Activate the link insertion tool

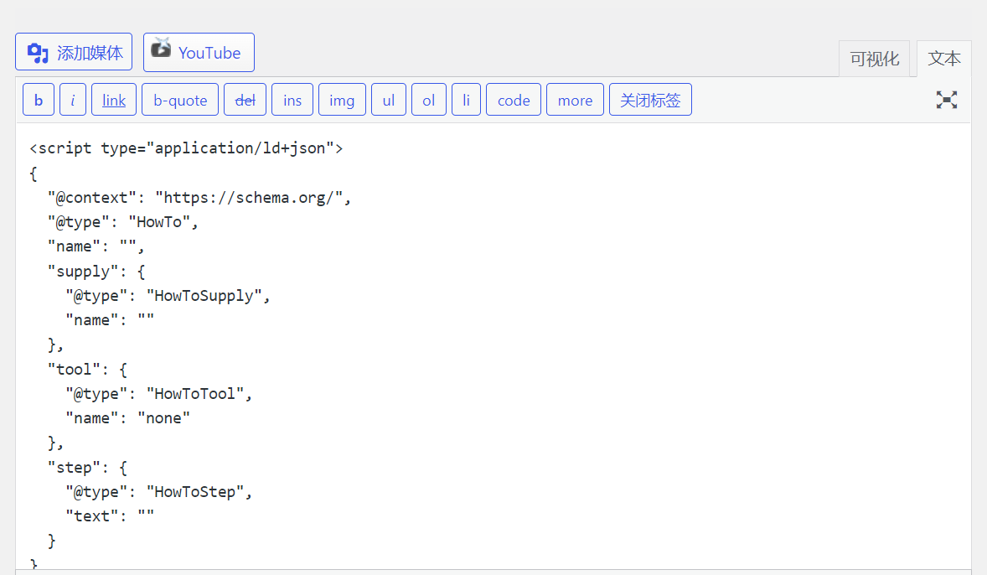[x=113, y=99]
